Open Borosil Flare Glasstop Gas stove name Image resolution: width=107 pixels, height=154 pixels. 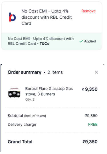click(x=49, y=91)
